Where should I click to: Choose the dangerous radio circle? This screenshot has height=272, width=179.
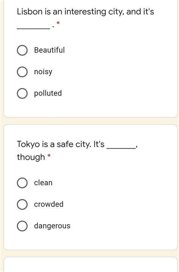click(22, 226)
